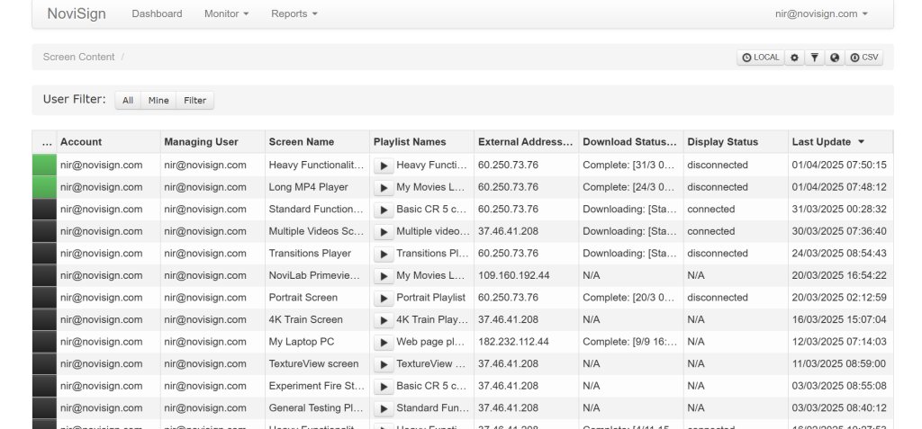This screenshot has width=922, height=429.
Task: Sort by Screen Name column header
Action: click(x=318, y=141)
